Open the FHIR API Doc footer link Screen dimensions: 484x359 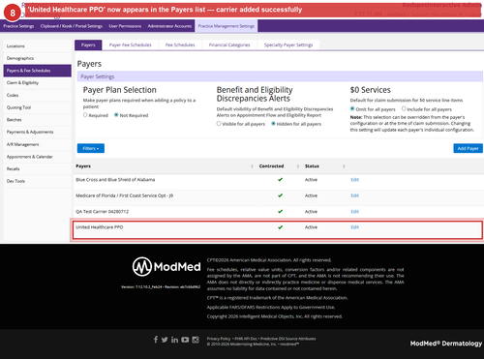tap(246, 339)
